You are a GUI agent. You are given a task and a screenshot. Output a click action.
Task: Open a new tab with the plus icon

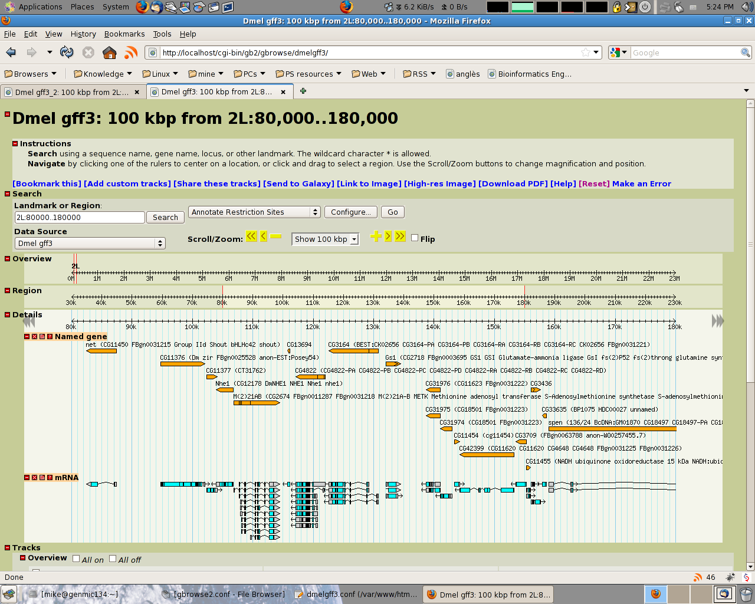pyautogui.click(x=303, y=91)
